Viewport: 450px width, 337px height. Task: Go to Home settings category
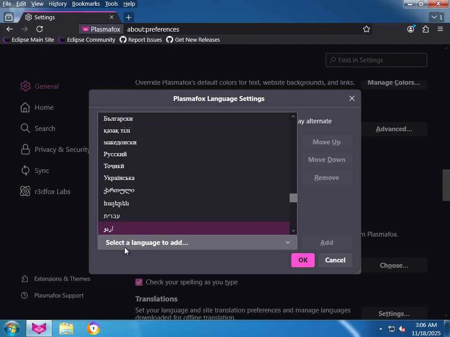click(37, 108)
